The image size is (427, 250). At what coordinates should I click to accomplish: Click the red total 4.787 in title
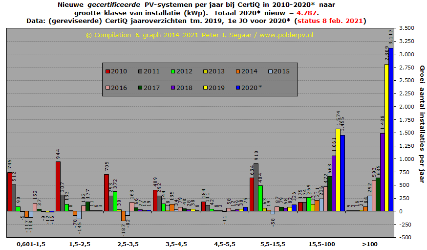coord(307,13)
